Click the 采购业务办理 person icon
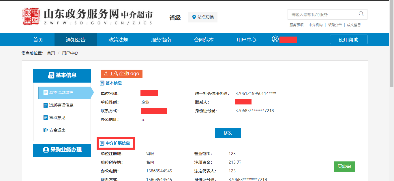The height and width of the screenshot is (181, 394). [46, 150]
